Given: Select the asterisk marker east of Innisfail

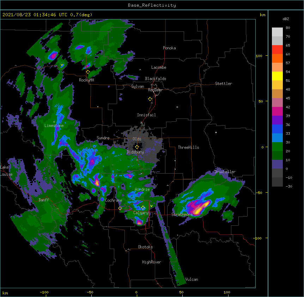Looking at the screenshot, I should click(177, 107).
